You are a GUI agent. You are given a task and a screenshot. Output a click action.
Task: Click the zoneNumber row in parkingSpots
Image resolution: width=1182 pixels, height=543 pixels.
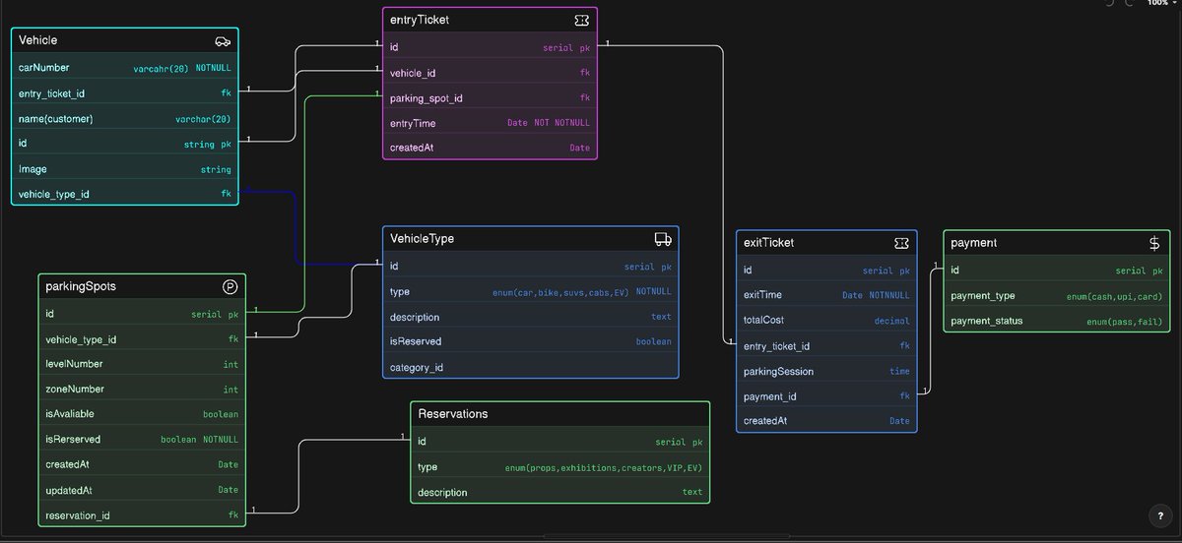click(x=143, y=390)
